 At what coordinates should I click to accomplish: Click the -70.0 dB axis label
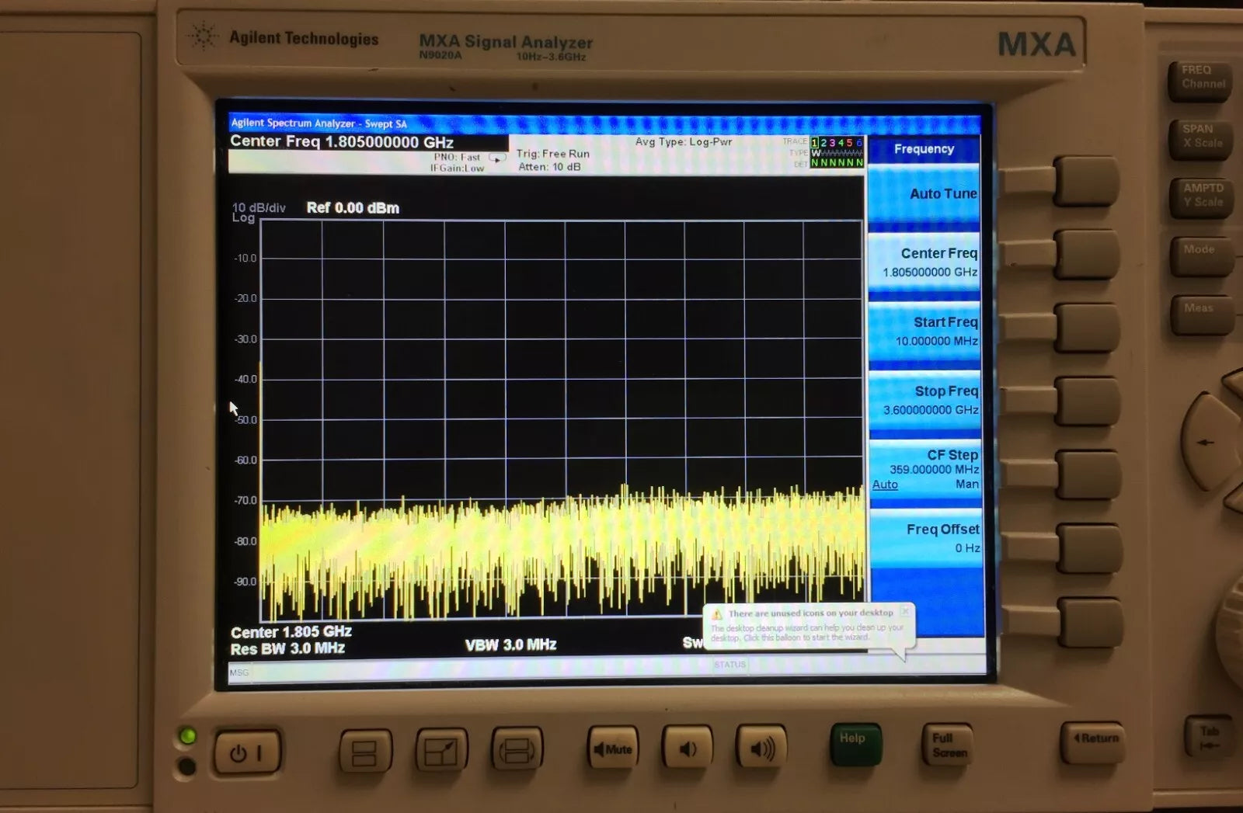[245, 501]
